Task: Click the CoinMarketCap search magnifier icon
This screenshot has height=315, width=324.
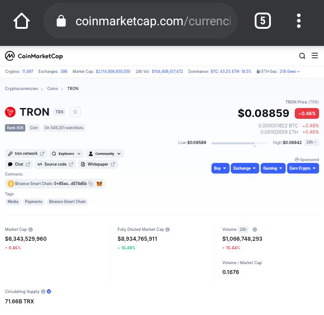Action: [302, 56]
